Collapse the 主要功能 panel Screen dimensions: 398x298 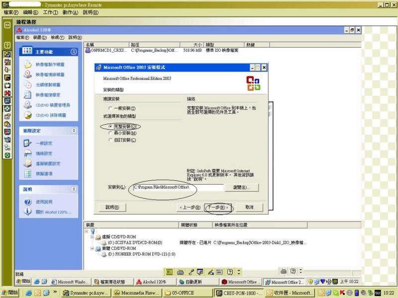(x=74, y=52)
